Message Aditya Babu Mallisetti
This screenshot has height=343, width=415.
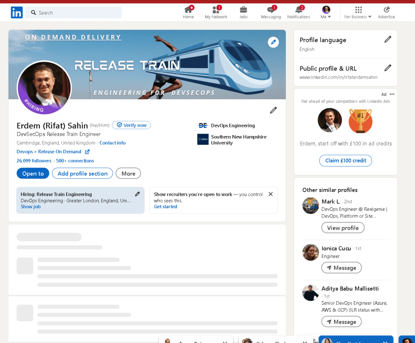click(x=341, y=322)
